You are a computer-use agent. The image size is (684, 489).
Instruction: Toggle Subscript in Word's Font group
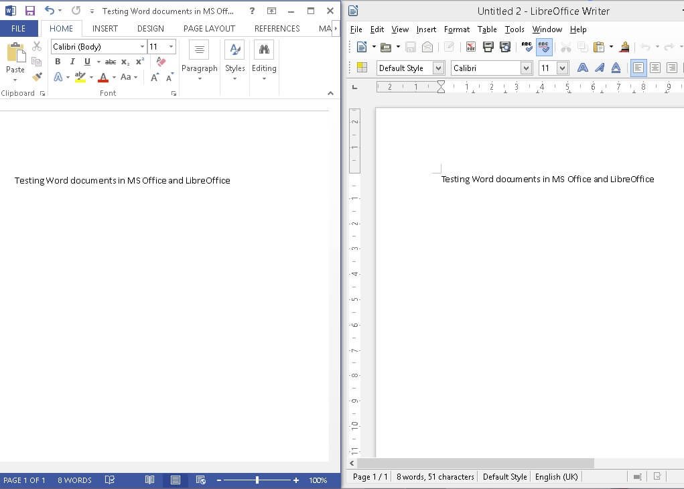pyautogui.click(x=125, y=62)
